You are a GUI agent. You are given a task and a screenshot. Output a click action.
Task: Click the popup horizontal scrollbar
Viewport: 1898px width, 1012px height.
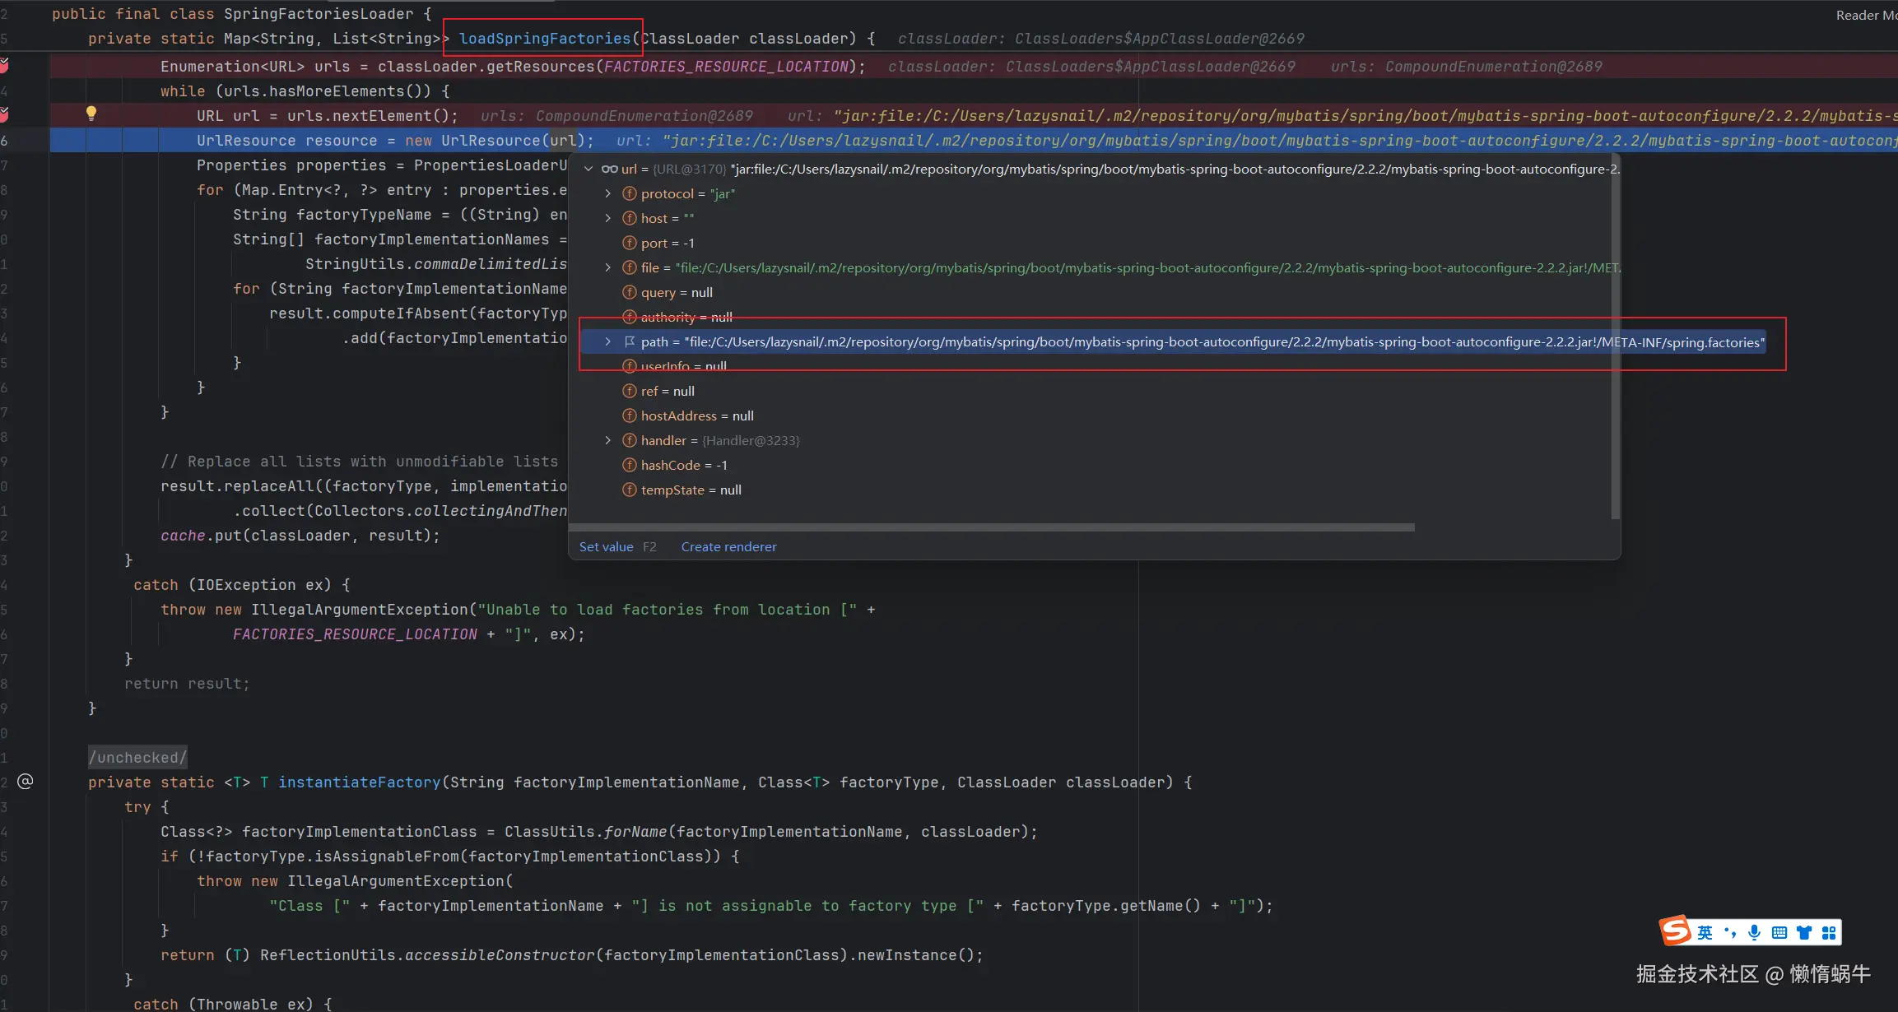coord(992,527)
